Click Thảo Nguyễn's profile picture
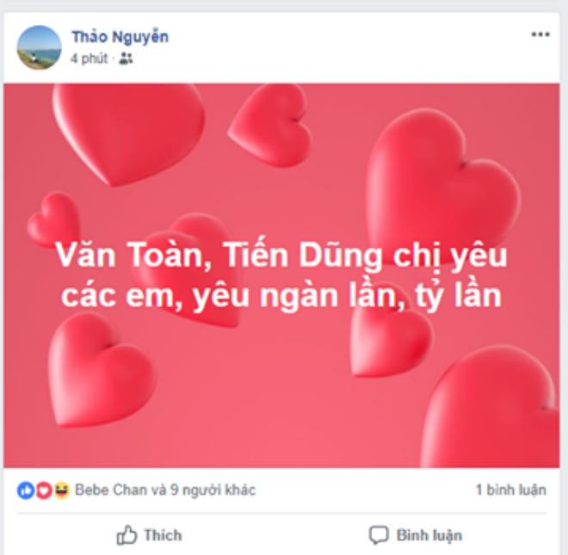This screenshot has height=555, width=568. pos(39,47)
